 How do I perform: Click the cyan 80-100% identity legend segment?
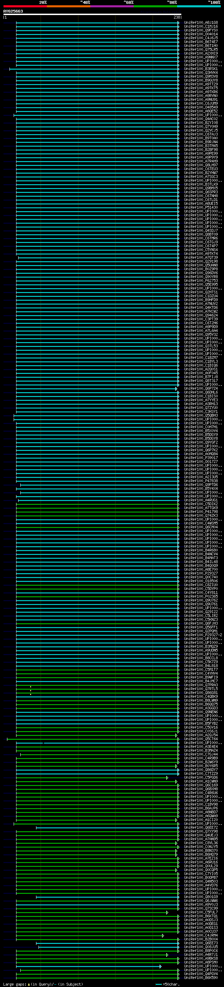[199, 6]
